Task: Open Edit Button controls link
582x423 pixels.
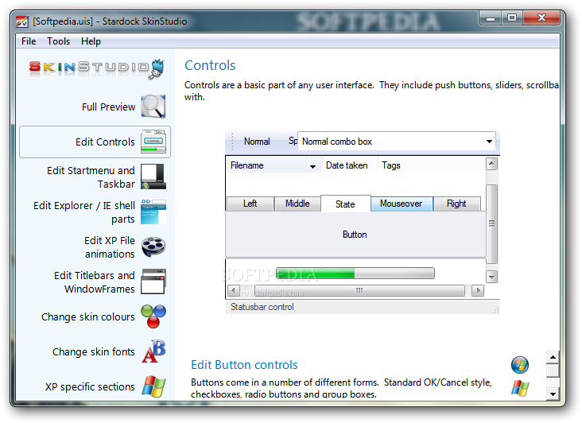Action: tap(244, 365)
